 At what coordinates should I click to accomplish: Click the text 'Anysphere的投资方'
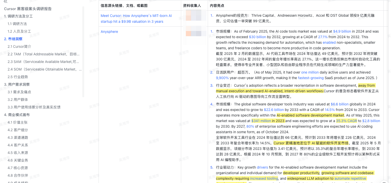coord(231,16)
